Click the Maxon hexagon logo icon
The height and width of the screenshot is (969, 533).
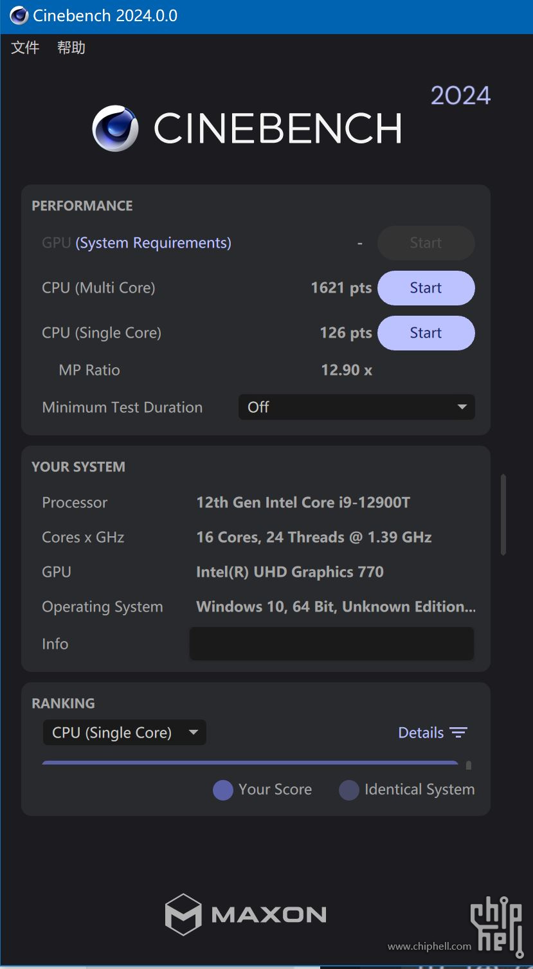point(183,914)
